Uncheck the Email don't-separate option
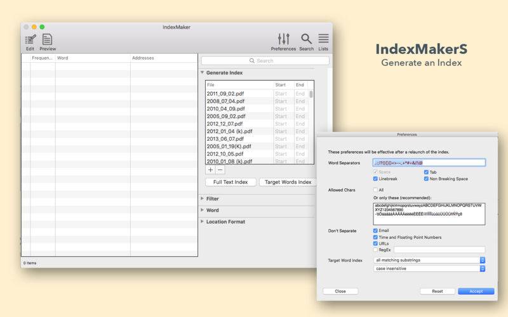The width and height of the screenshot is (508, 317). 376,230
